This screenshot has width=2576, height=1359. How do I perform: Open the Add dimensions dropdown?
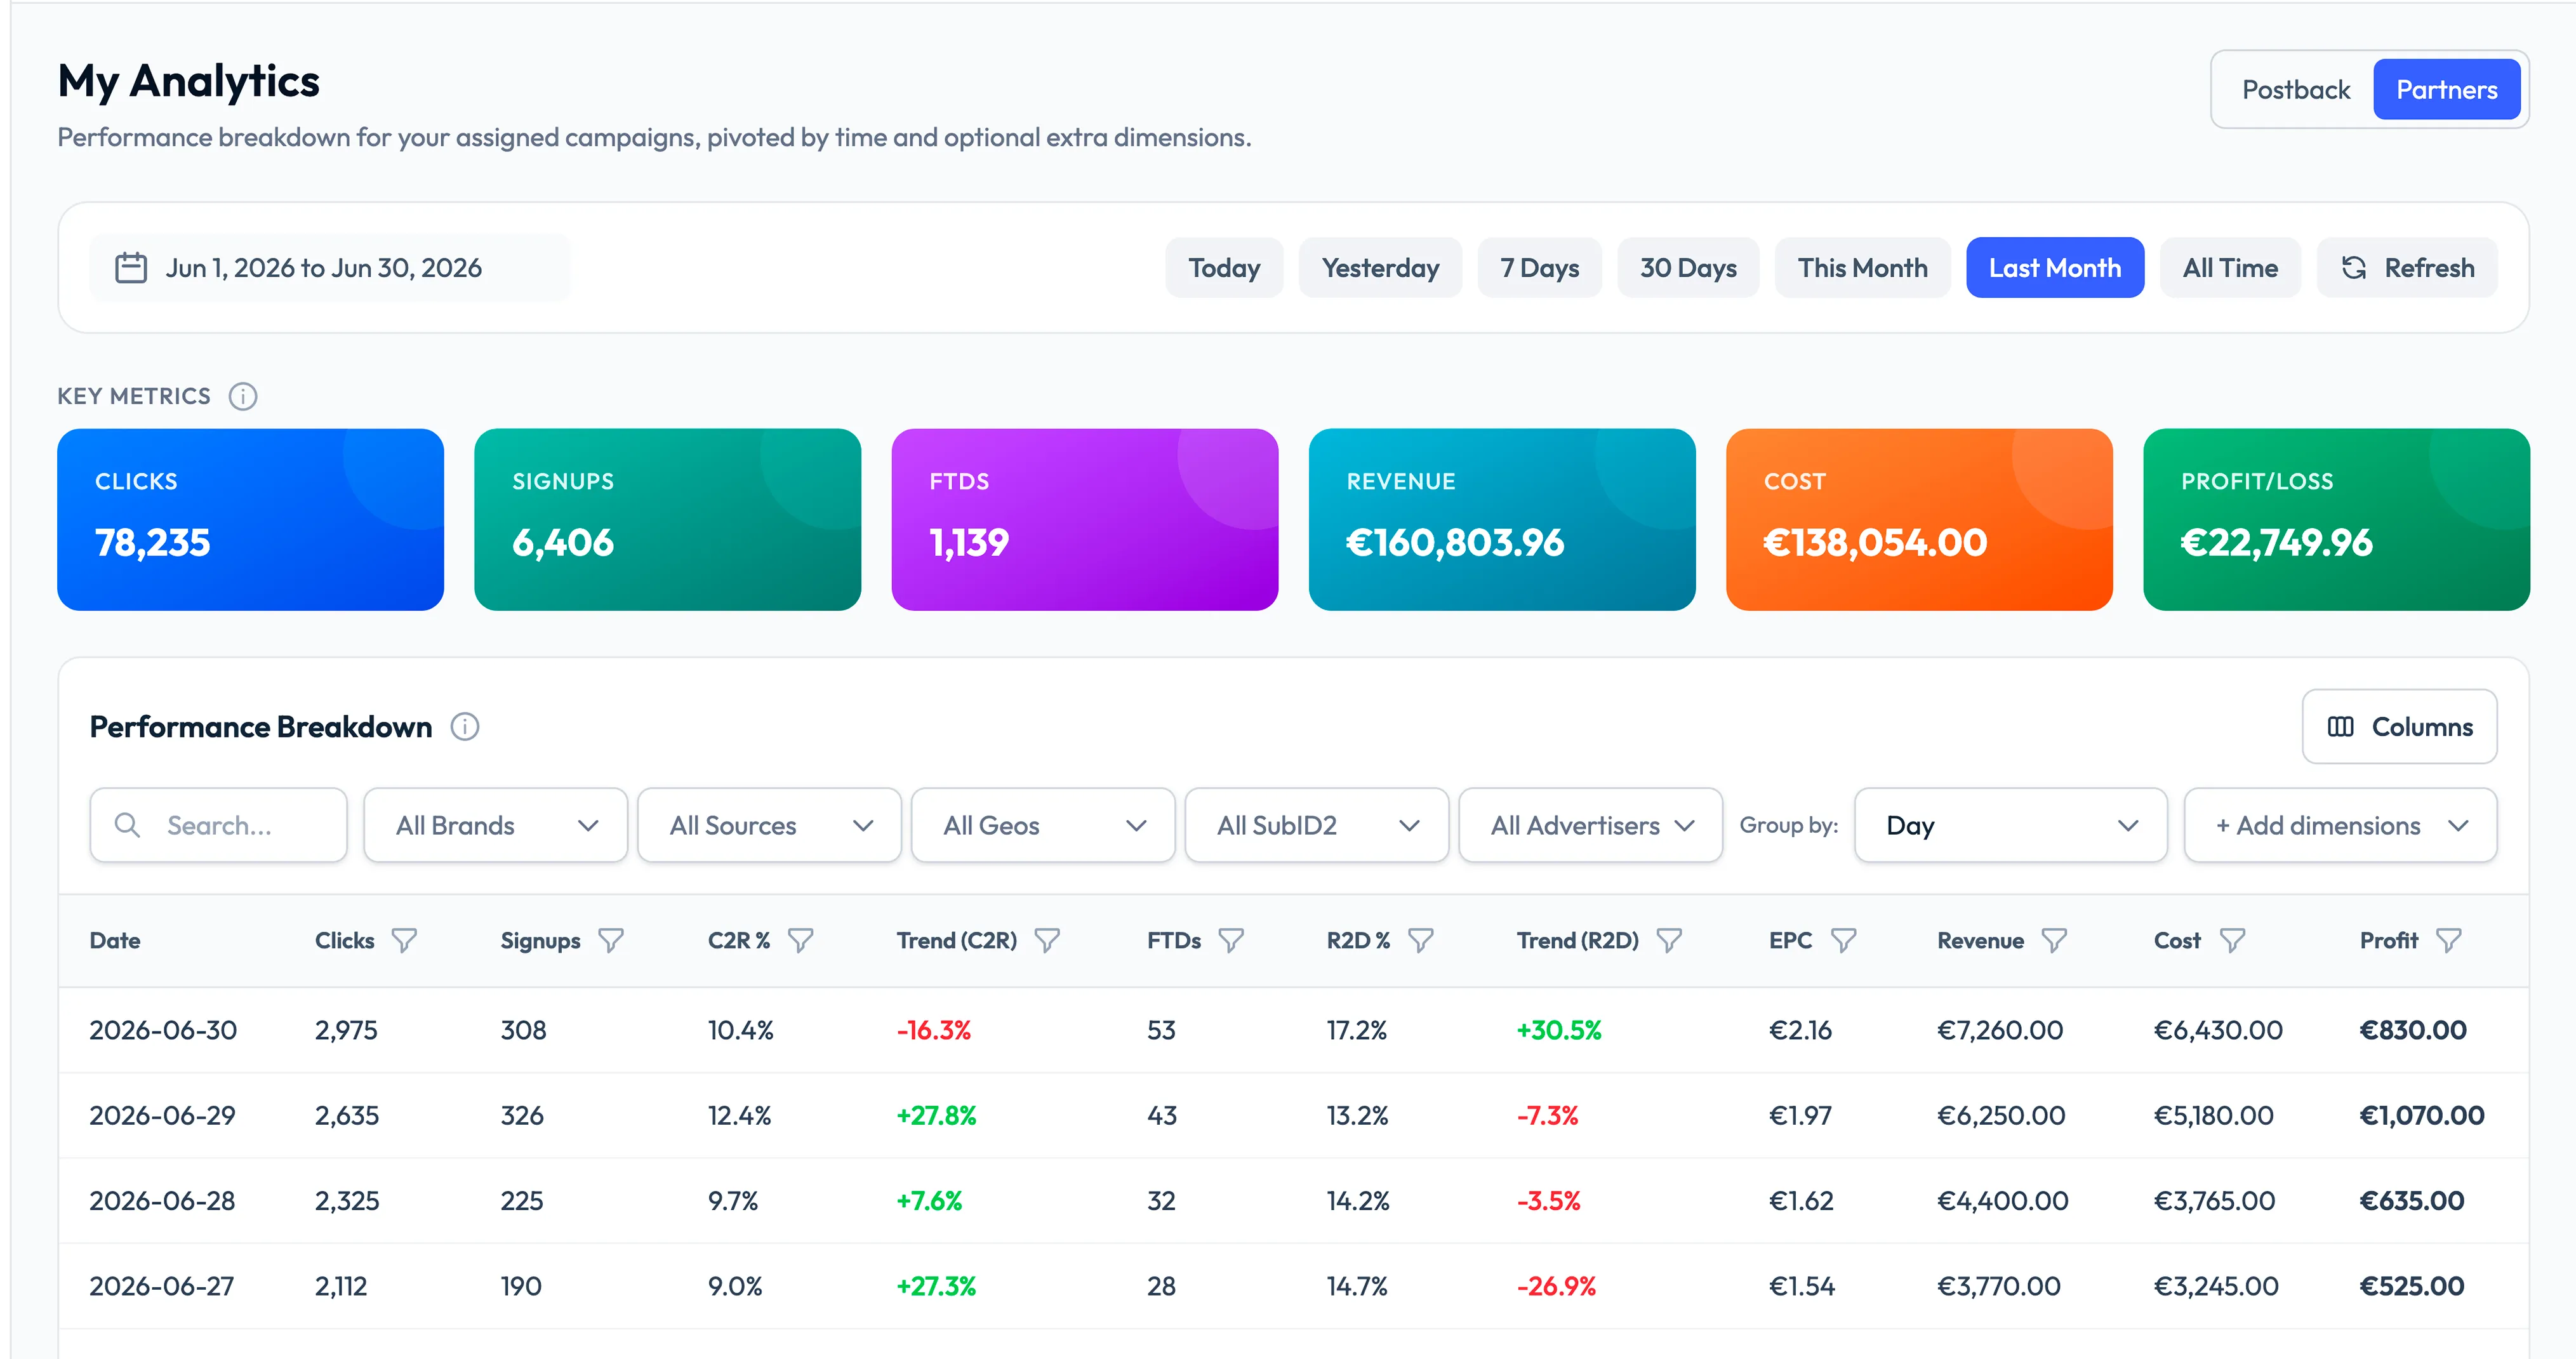click(x=2341, y=825)
